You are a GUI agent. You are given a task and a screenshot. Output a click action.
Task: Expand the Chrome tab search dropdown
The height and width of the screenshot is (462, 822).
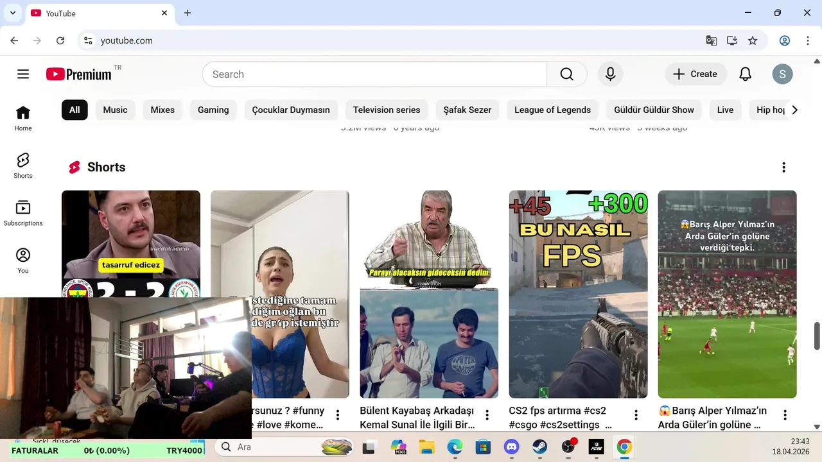13,13
